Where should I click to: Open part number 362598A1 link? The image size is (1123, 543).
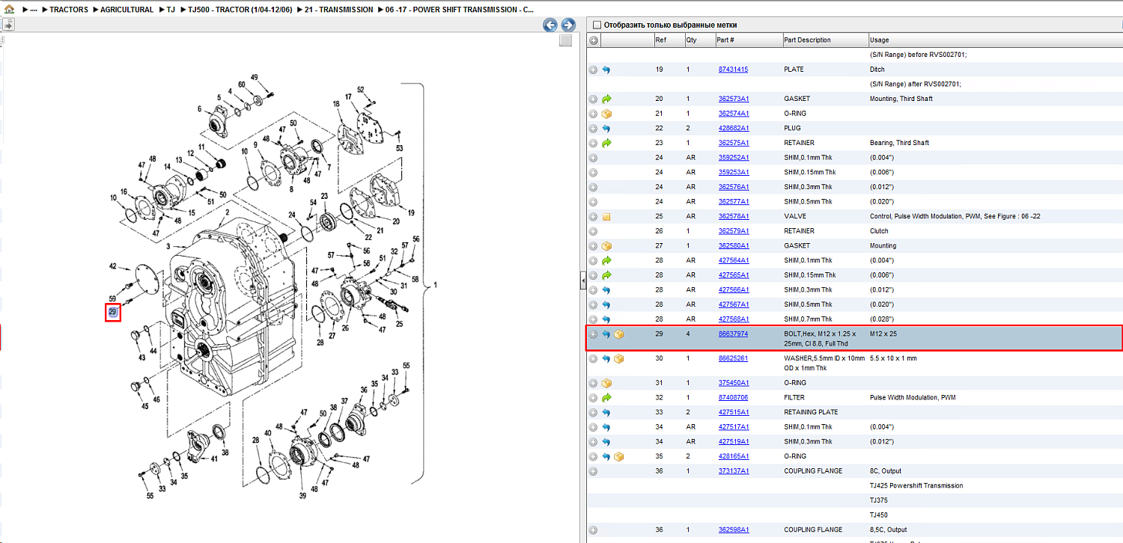734,530
